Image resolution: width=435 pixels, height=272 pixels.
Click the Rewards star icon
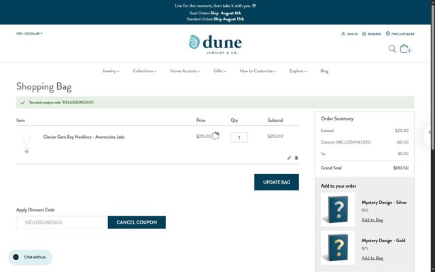pyautogui.click(x=364, y=33)
